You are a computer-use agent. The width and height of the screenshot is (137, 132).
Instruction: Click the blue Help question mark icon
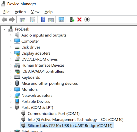pyautogui.click(x=43, y=20)
